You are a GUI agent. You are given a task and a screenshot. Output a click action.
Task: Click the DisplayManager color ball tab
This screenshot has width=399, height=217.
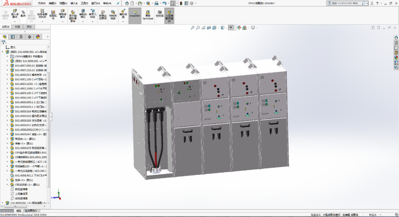point(38,37)
